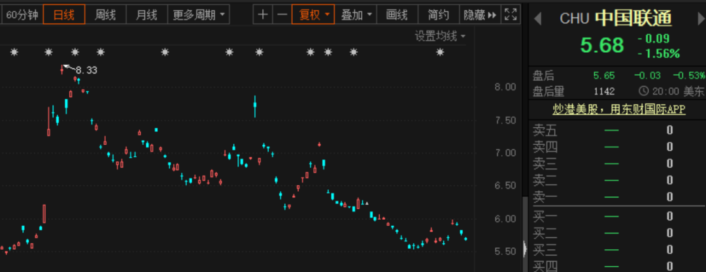This screenshot has width=706, height=272.
Task: Click the 卖三 order book row
Action: (617, 164)
